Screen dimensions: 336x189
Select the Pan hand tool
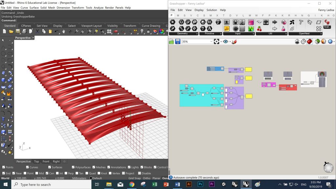tap(63, 31)
